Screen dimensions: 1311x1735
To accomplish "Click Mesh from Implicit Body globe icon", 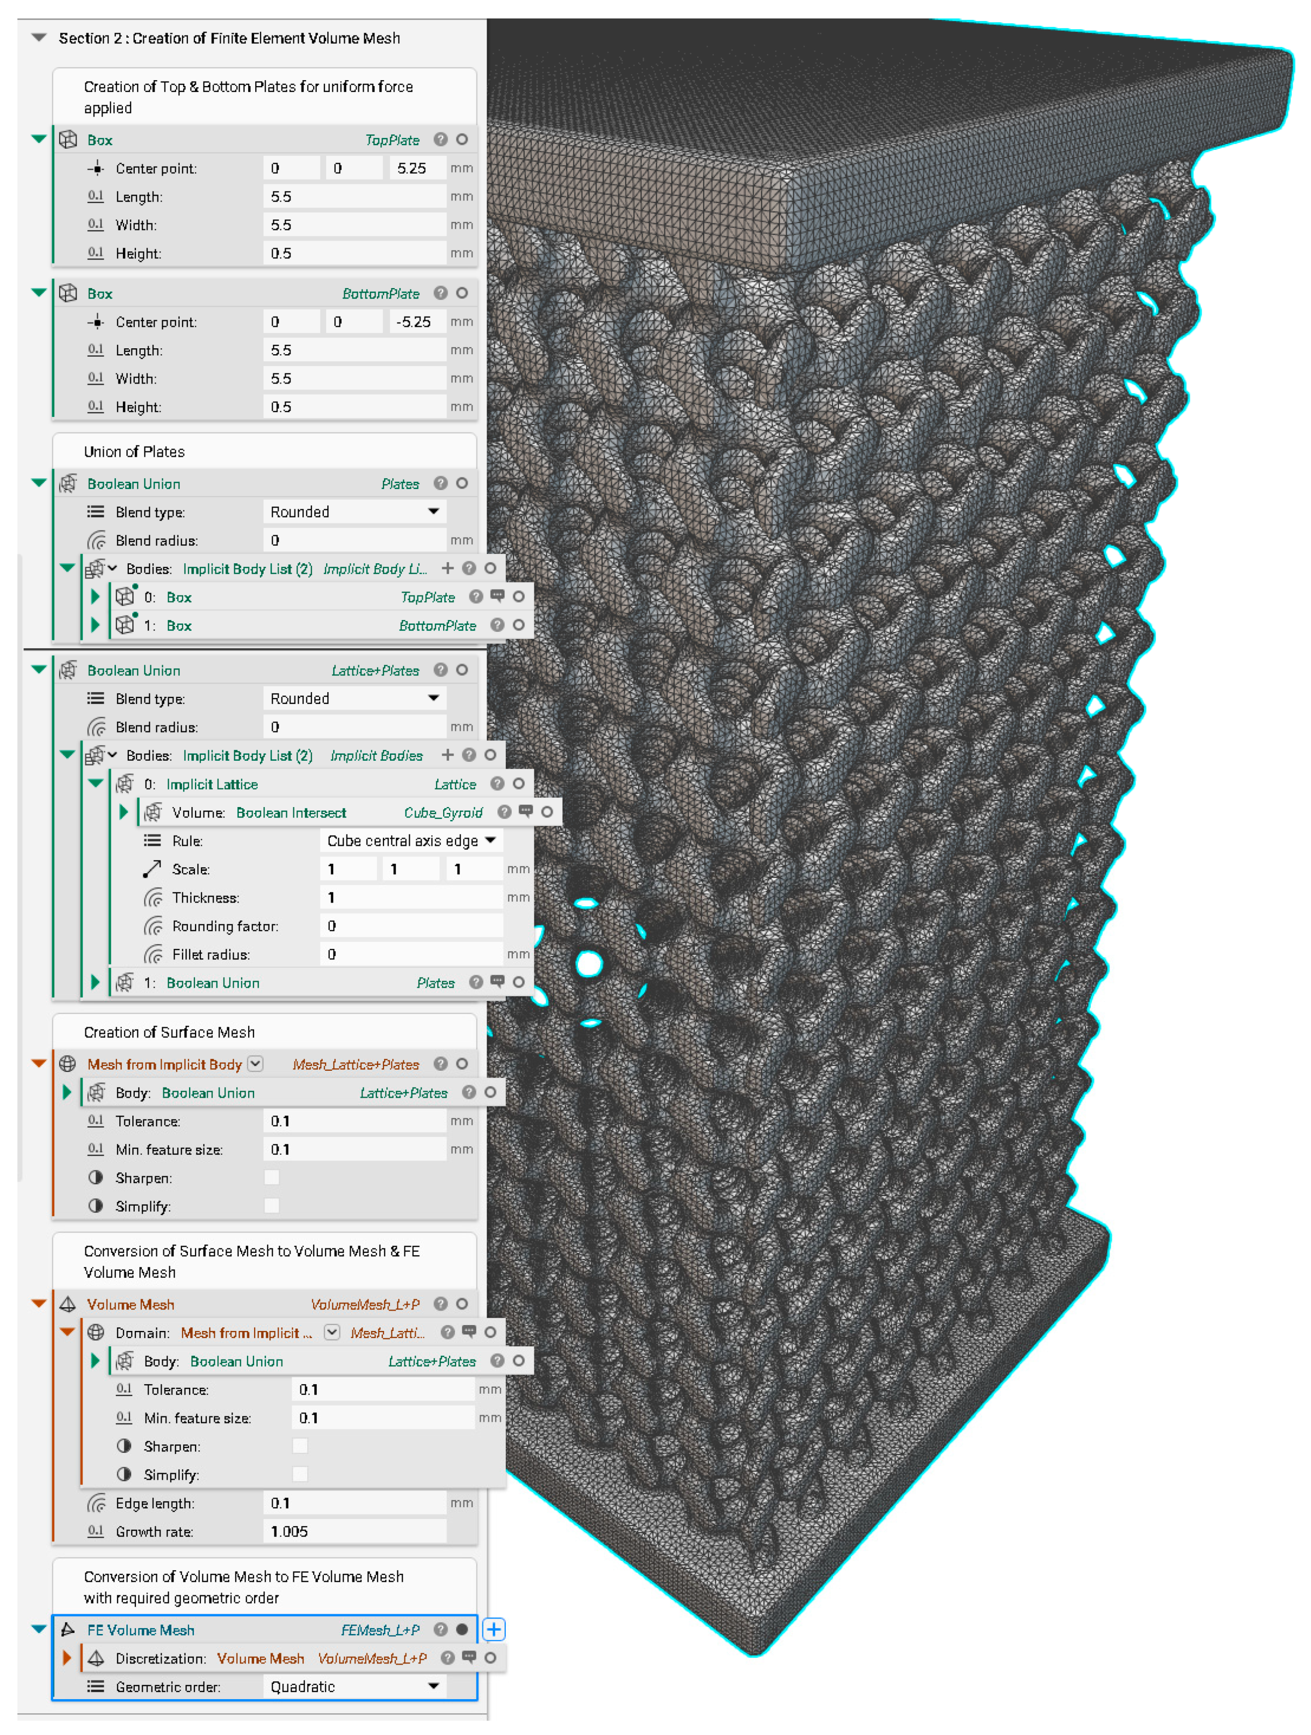I will (68, 1064).
